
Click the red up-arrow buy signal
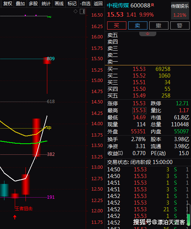[15, 217]
